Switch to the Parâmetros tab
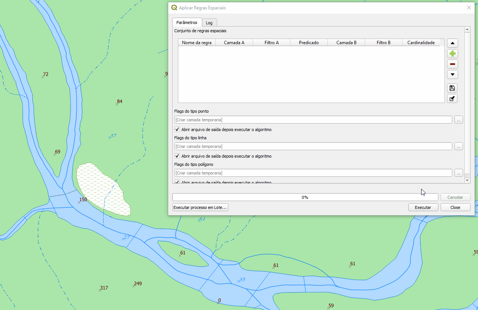Viewport: 478px width, 310px height. point(187,22)
